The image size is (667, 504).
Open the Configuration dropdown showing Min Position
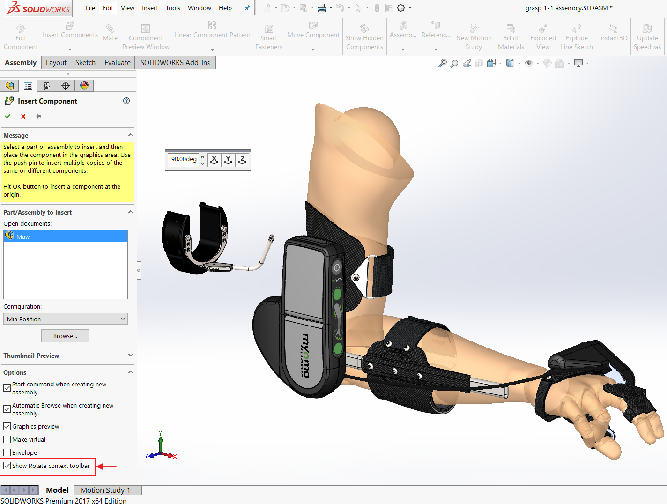[66, 319]
